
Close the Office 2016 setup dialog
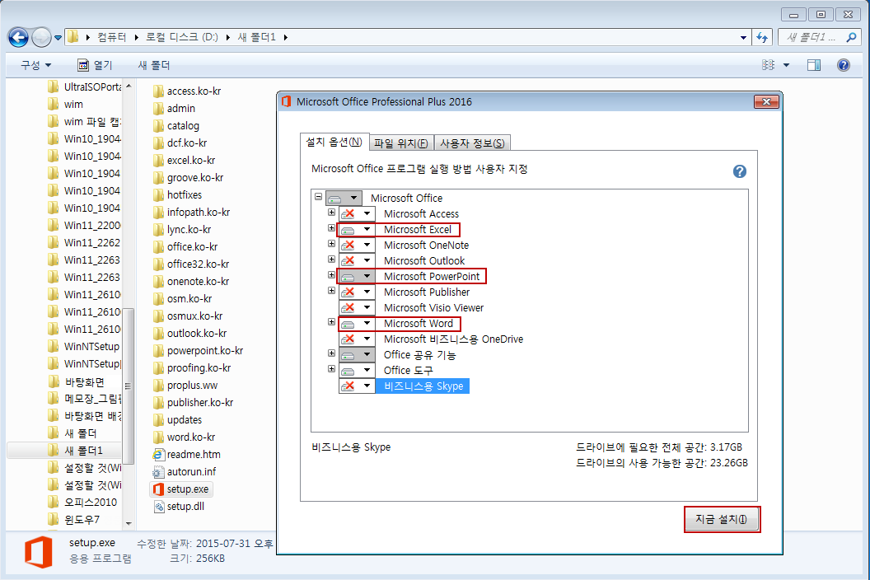pyautogui.click(x=766, y=101)
